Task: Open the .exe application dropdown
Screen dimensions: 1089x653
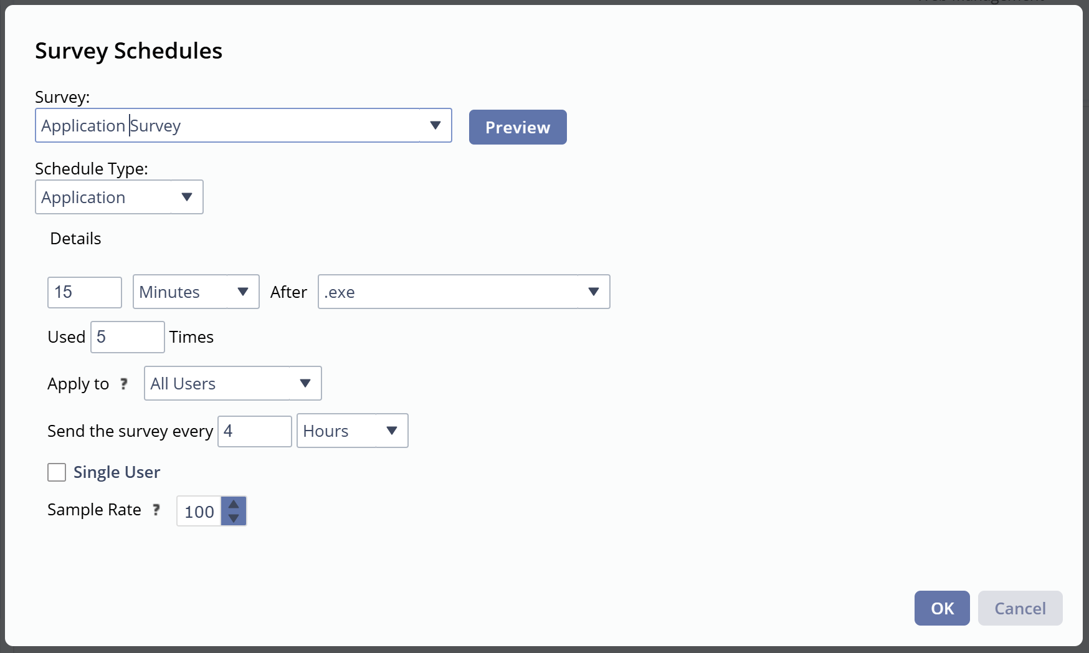Action: click(593, 292)
